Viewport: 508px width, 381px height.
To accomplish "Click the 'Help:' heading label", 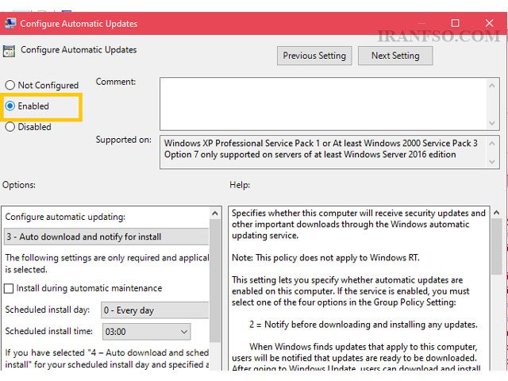I will point(240,185).
